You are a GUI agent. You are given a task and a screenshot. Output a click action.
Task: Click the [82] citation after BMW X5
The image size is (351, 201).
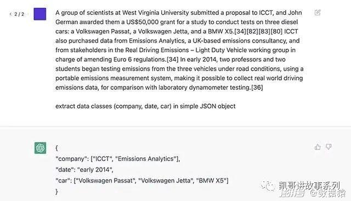252,31
